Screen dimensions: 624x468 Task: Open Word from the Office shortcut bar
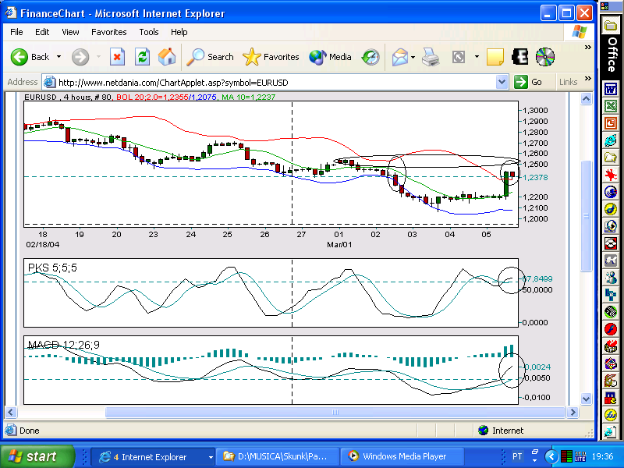point(611,88)
